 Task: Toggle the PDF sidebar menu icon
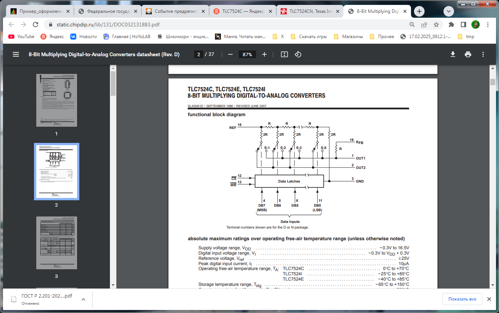[16, 54]
